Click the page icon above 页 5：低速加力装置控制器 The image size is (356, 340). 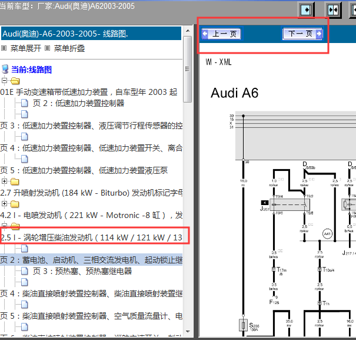[x=25, y=159]
